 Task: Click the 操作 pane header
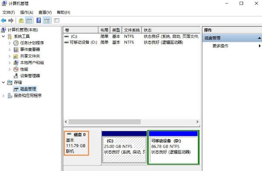point(232,30)
